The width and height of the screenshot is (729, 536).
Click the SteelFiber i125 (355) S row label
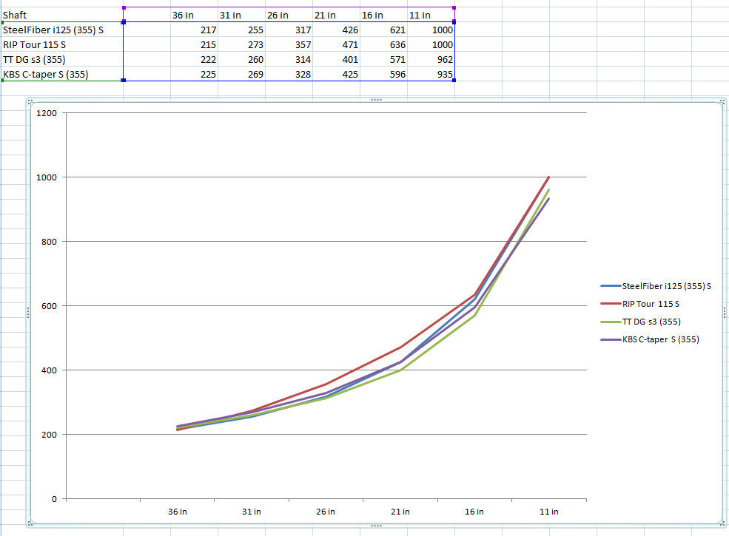pyautogui.click(x=62, y=30)
